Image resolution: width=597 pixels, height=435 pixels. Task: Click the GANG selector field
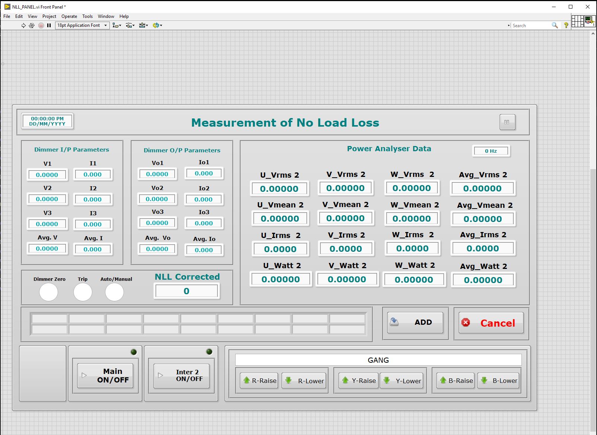pos(378,360)
